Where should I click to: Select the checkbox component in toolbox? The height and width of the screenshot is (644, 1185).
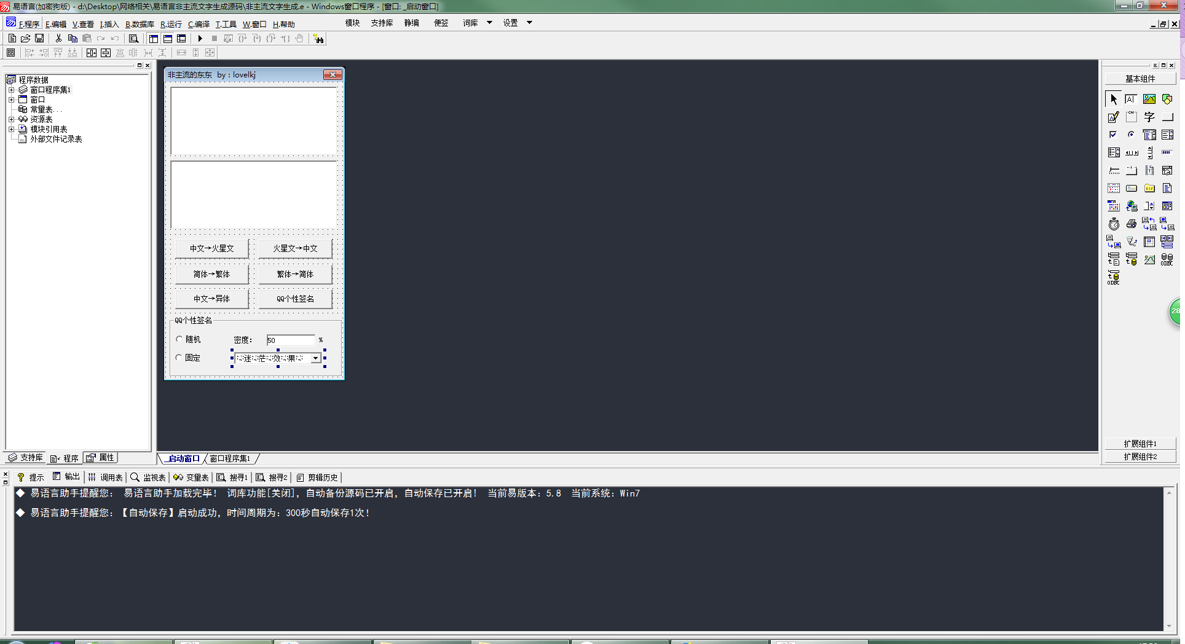(x=1113, y=135)
